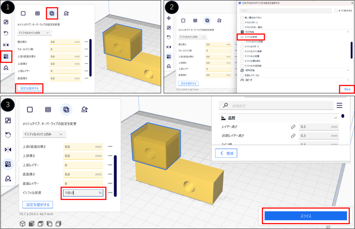Click print settings scrollbar beside 品質
This screenshot has height=229, width=355.
343,116
